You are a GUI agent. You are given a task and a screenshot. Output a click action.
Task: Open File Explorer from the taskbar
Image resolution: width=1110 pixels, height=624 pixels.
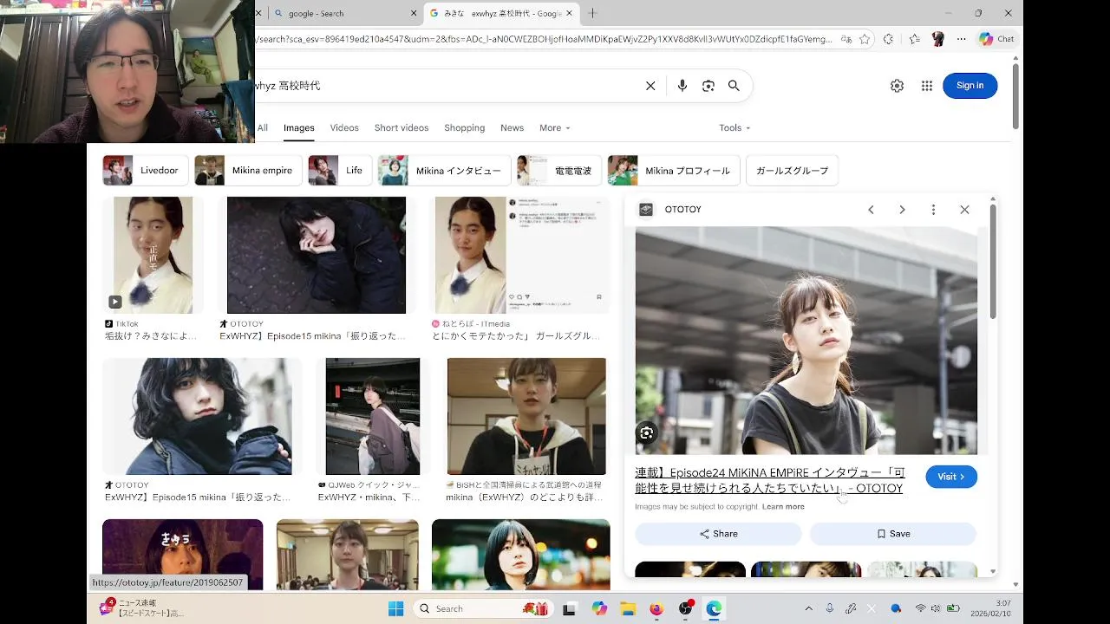(628, 608)
